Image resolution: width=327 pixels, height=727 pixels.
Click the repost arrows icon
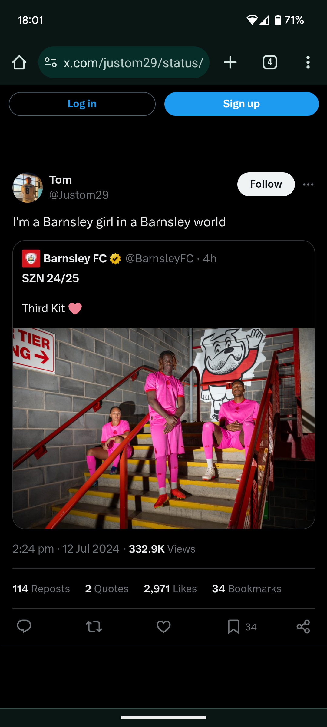click(x=94, y=626)
